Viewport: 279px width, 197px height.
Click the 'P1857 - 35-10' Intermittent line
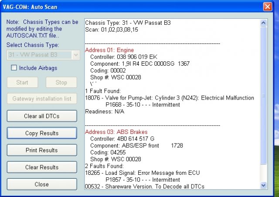[143, 180]
